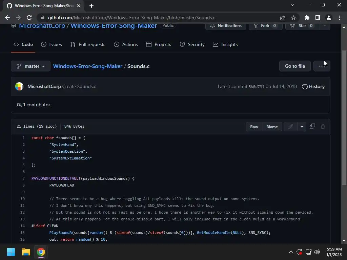Go back with the browser back arrow

[x=7, y=18]
